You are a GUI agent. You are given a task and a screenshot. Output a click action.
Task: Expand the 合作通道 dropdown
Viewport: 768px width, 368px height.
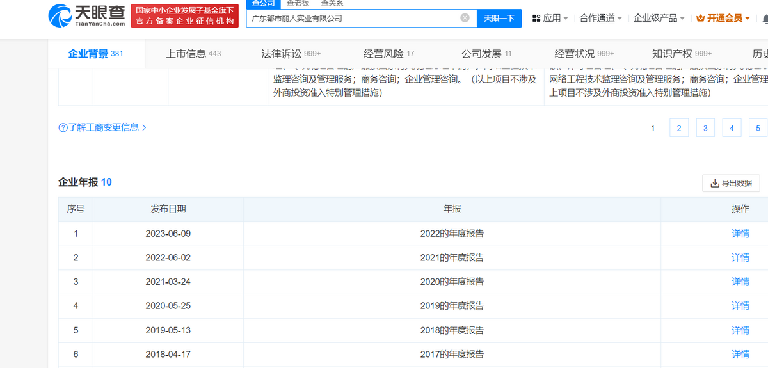pyautogui.click(x=600, y=19)
